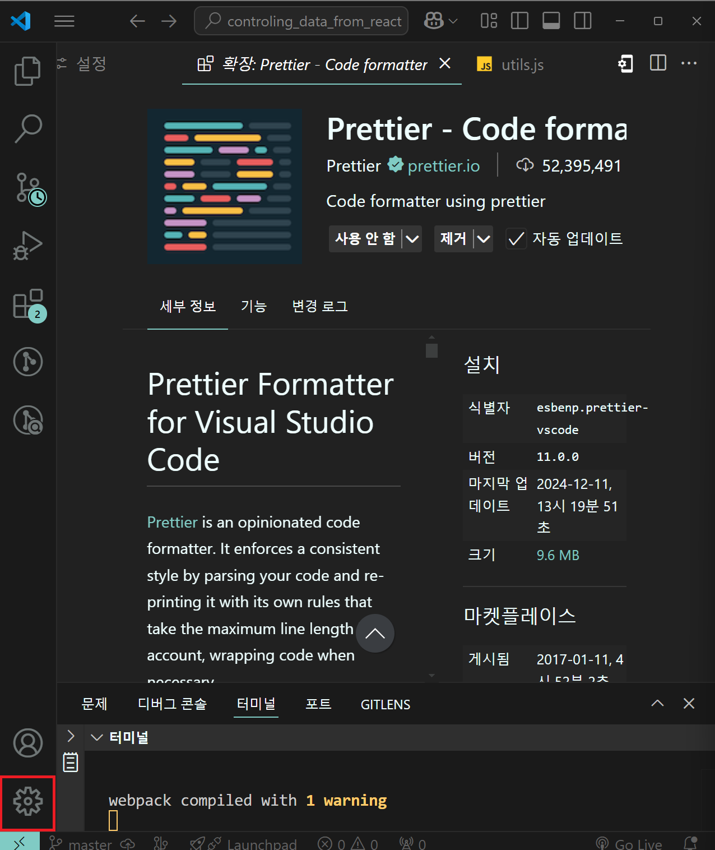Screen dimensions: 715x850
Task: Click the master branch in status bar
Action: point(81,843)
